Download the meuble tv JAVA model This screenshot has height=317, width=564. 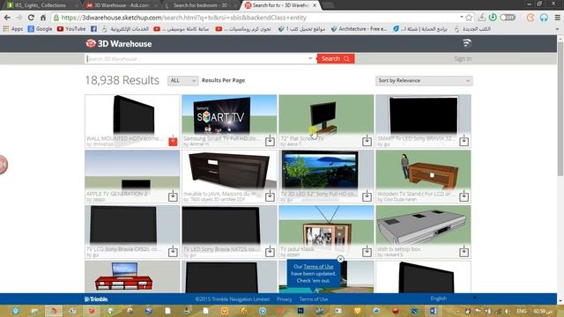click(270, 196)
